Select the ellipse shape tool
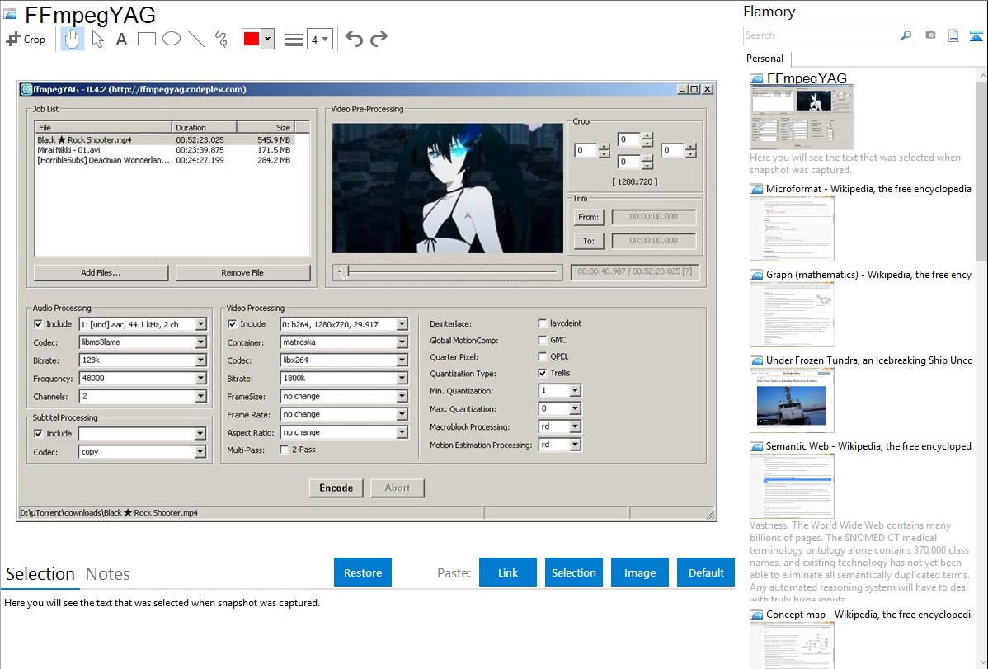The image size is (988, 669). pos(172,39)
